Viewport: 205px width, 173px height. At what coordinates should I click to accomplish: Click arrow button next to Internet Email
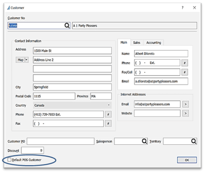click(x=186, y=104)
